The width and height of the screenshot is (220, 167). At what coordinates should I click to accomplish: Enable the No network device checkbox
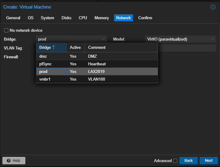tap(6, 31)
